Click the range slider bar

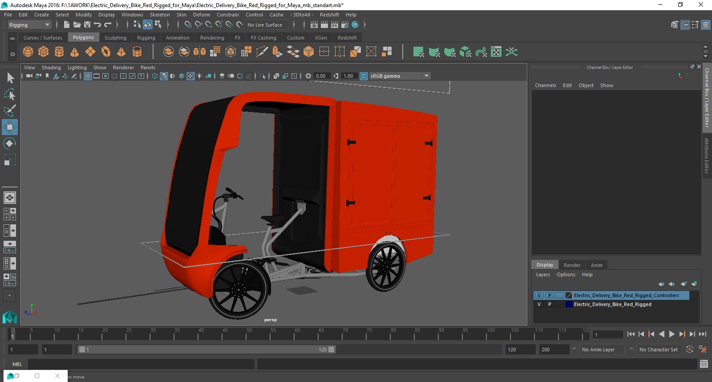[207, 350]
